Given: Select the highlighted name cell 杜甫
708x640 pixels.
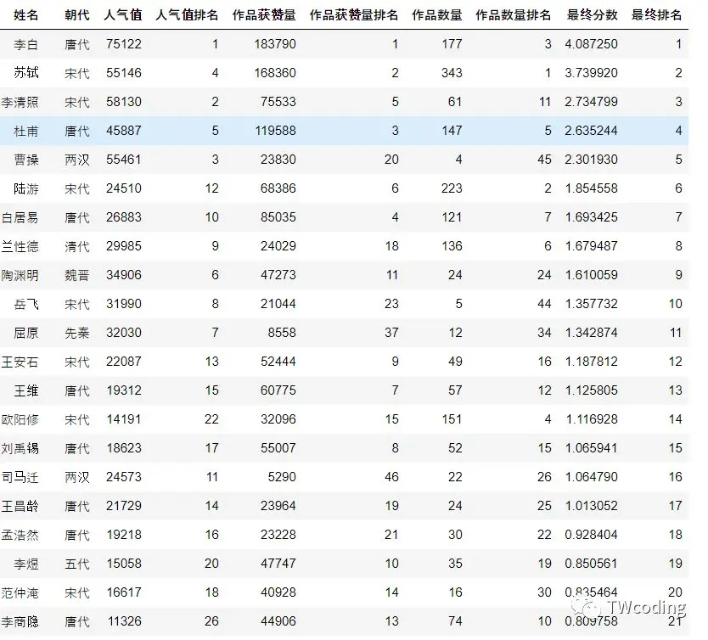Looking at the screenshot, I should click(x=25, y=131).
